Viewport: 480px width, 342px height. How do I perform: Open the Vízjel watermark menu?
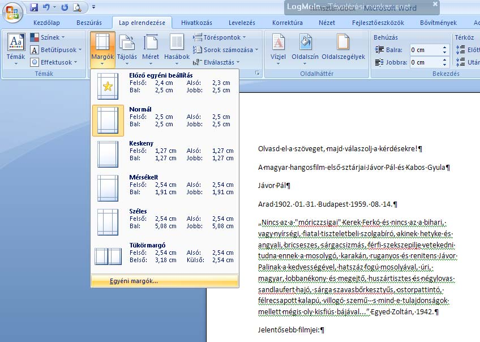point(278,49)
